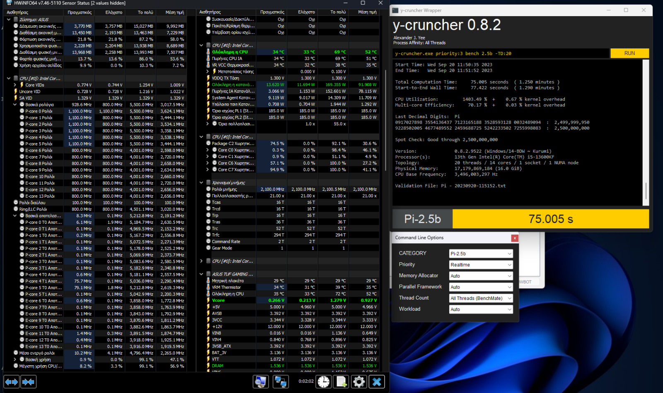Select the Μέσο ενεργό ρολόι row
The height and width of the screenshot is (393, 663).
point(95,353)
